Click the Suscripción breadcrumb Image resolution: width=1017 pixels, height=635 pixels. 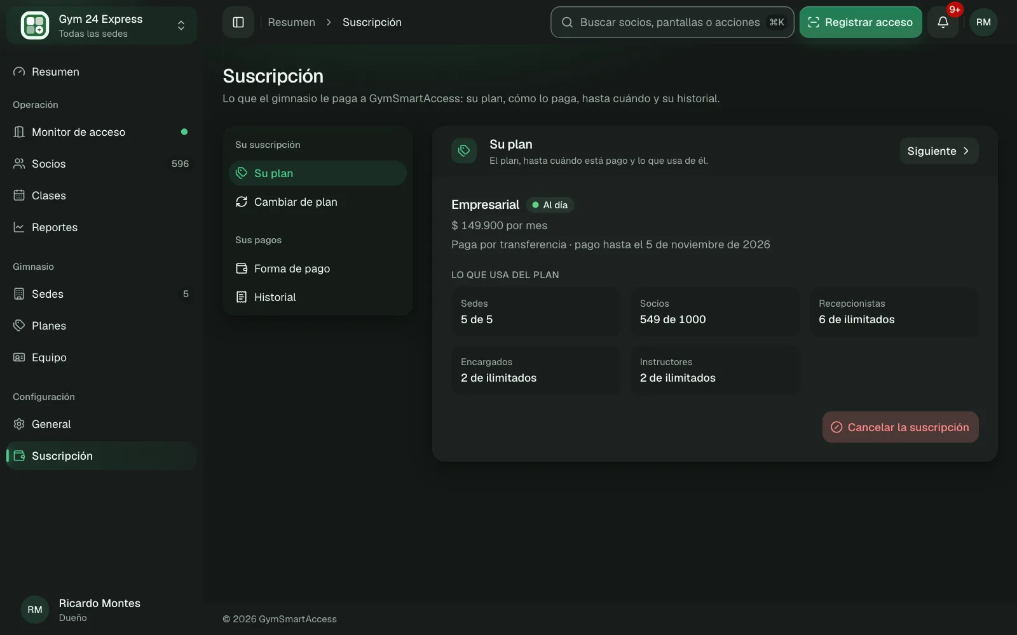point(372,22)
